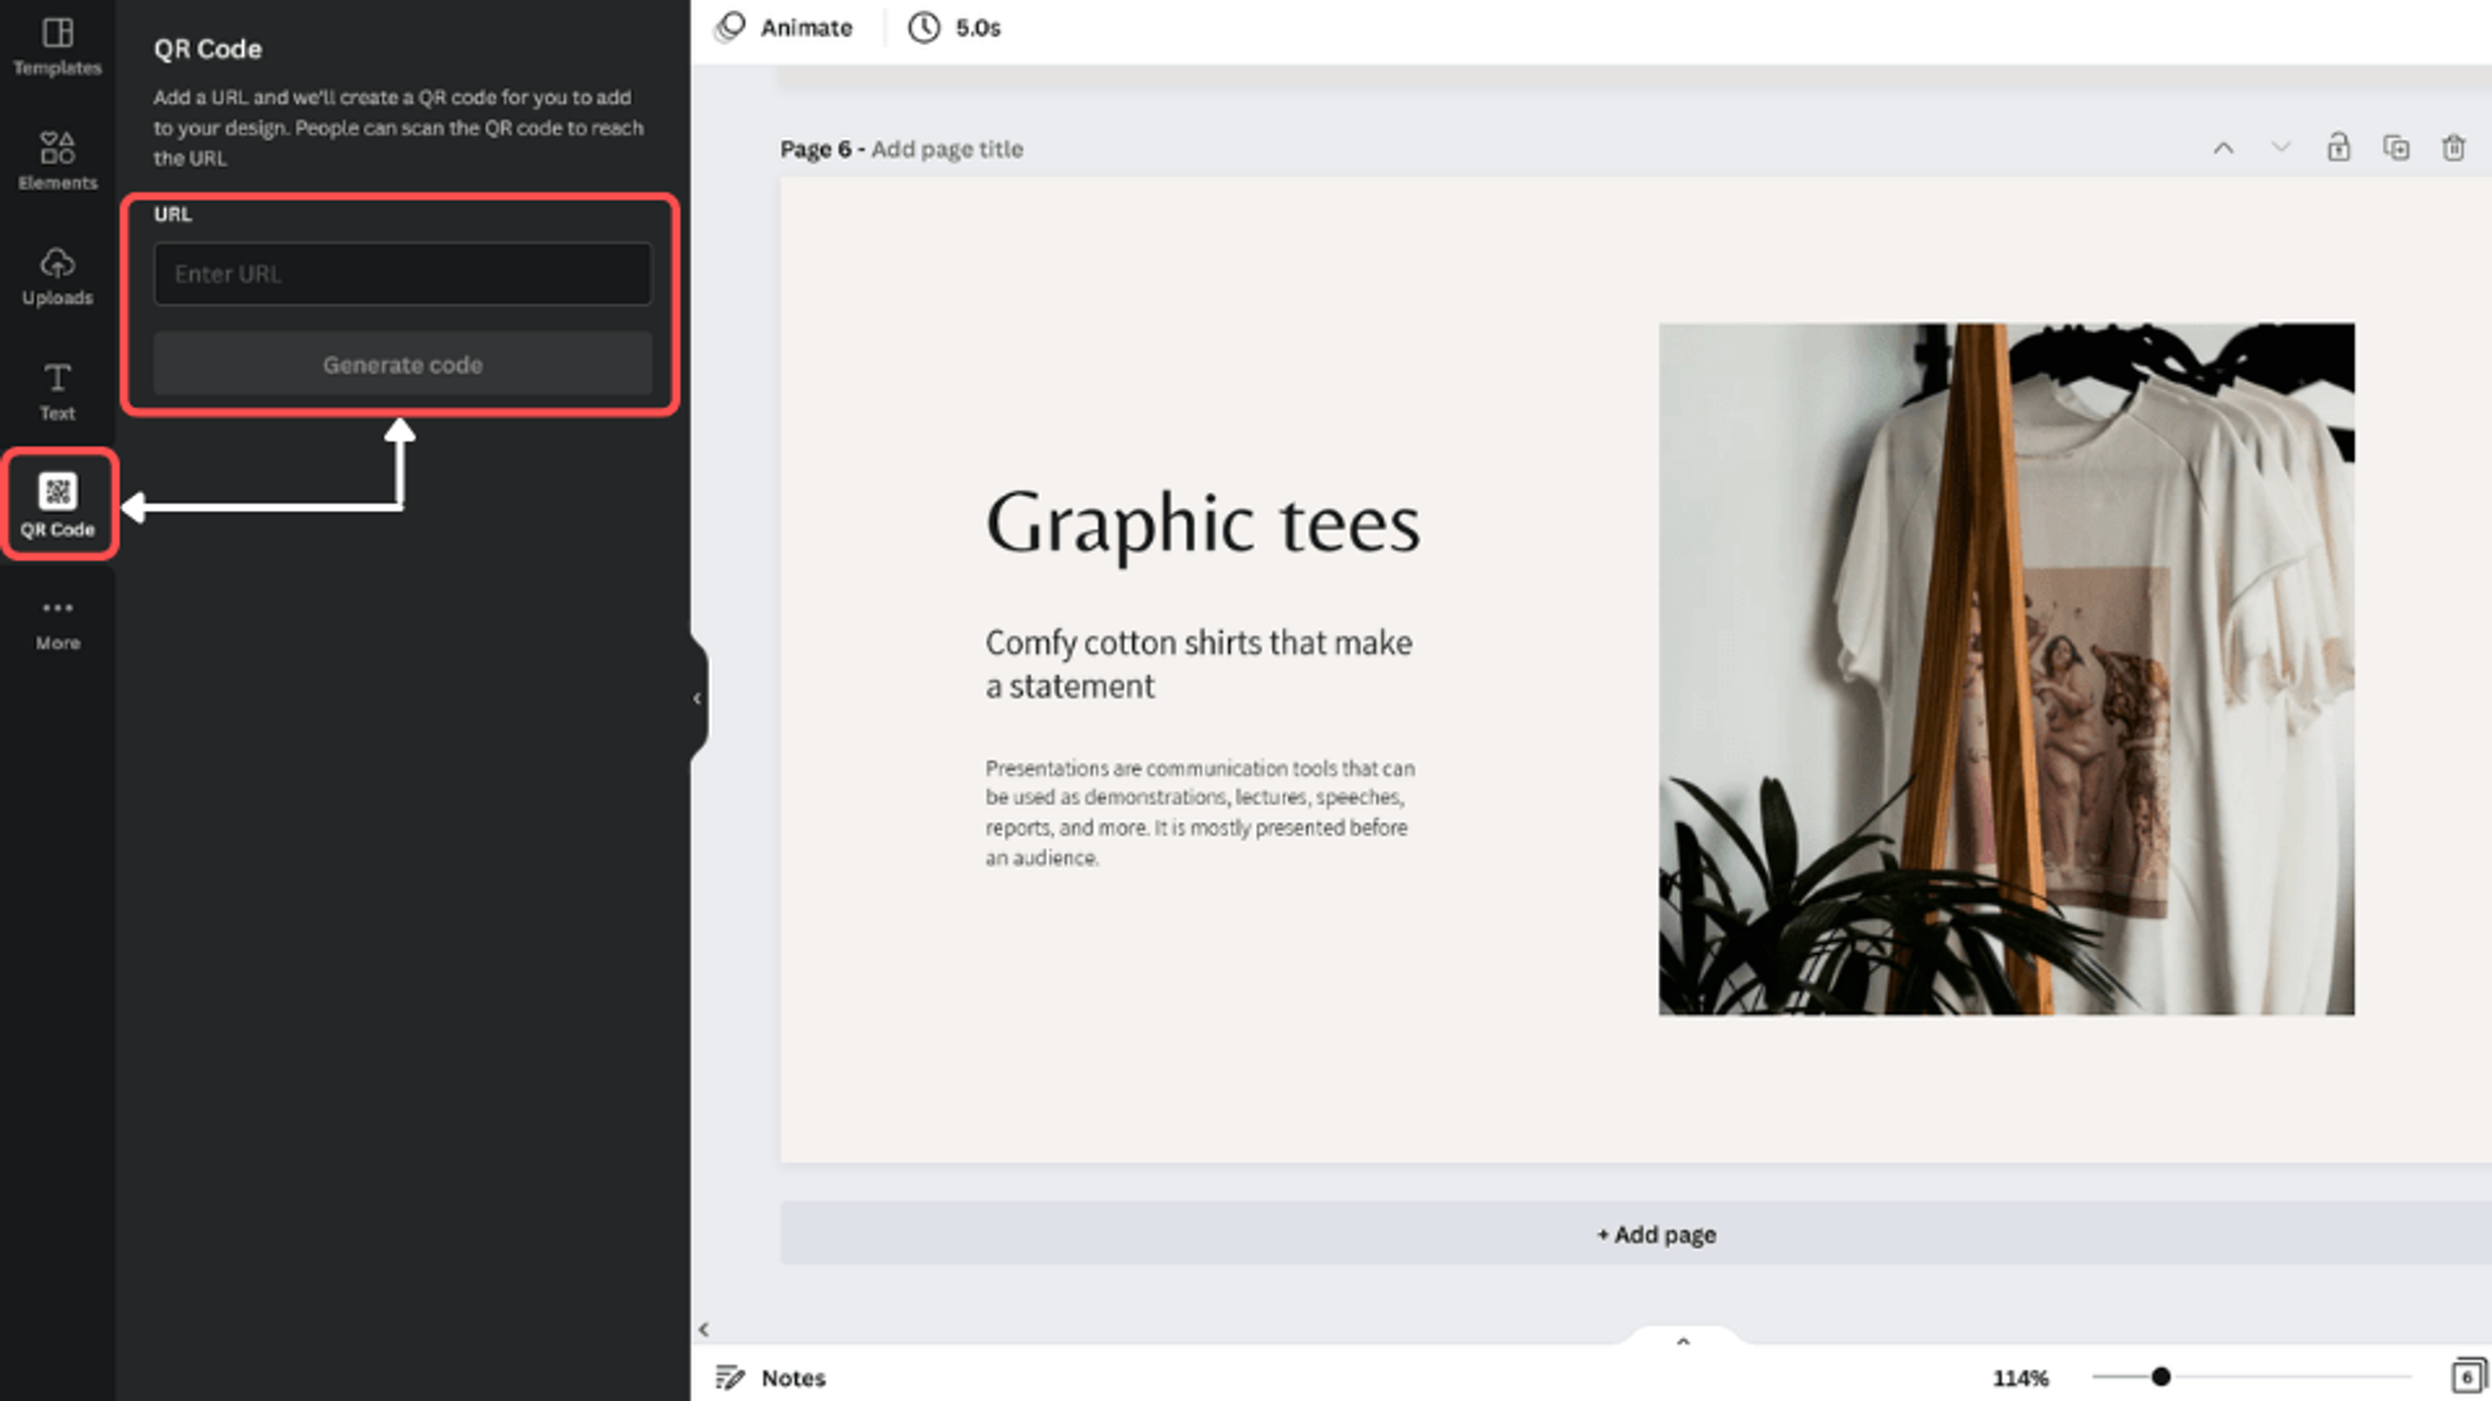
Task: Duplicate Page 6 with the copy icon
Action: tap(2396, 148)
